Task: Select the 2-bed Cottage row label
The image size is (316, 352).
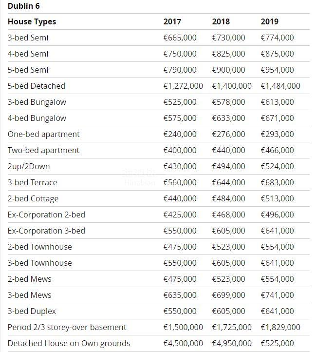Action: point(33,198)
